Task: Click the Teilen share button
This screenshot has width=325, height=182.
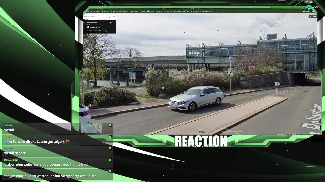Action: (313, 16)
